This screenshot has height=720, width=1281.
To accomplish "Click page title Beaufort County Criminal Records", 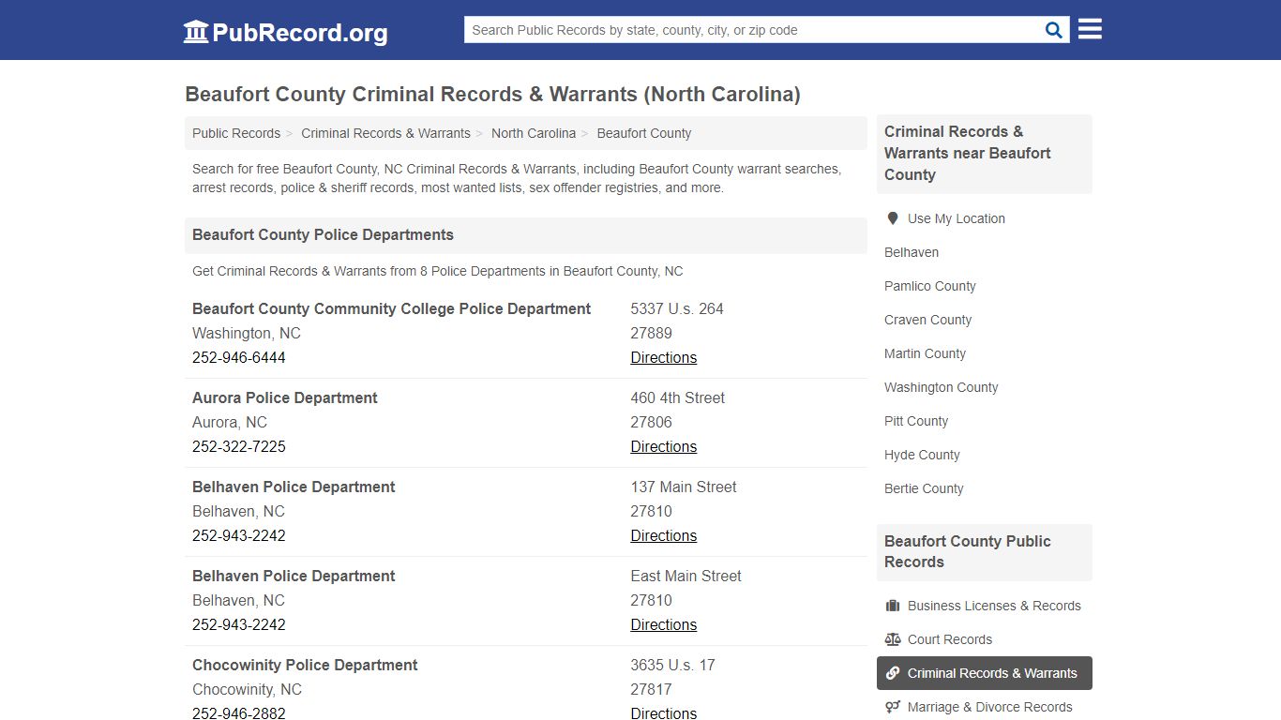I will 492,94.
